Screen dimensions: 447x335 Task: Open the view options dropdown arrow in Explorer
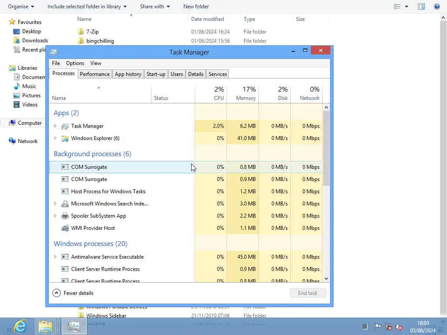click(x=406, y=6)
